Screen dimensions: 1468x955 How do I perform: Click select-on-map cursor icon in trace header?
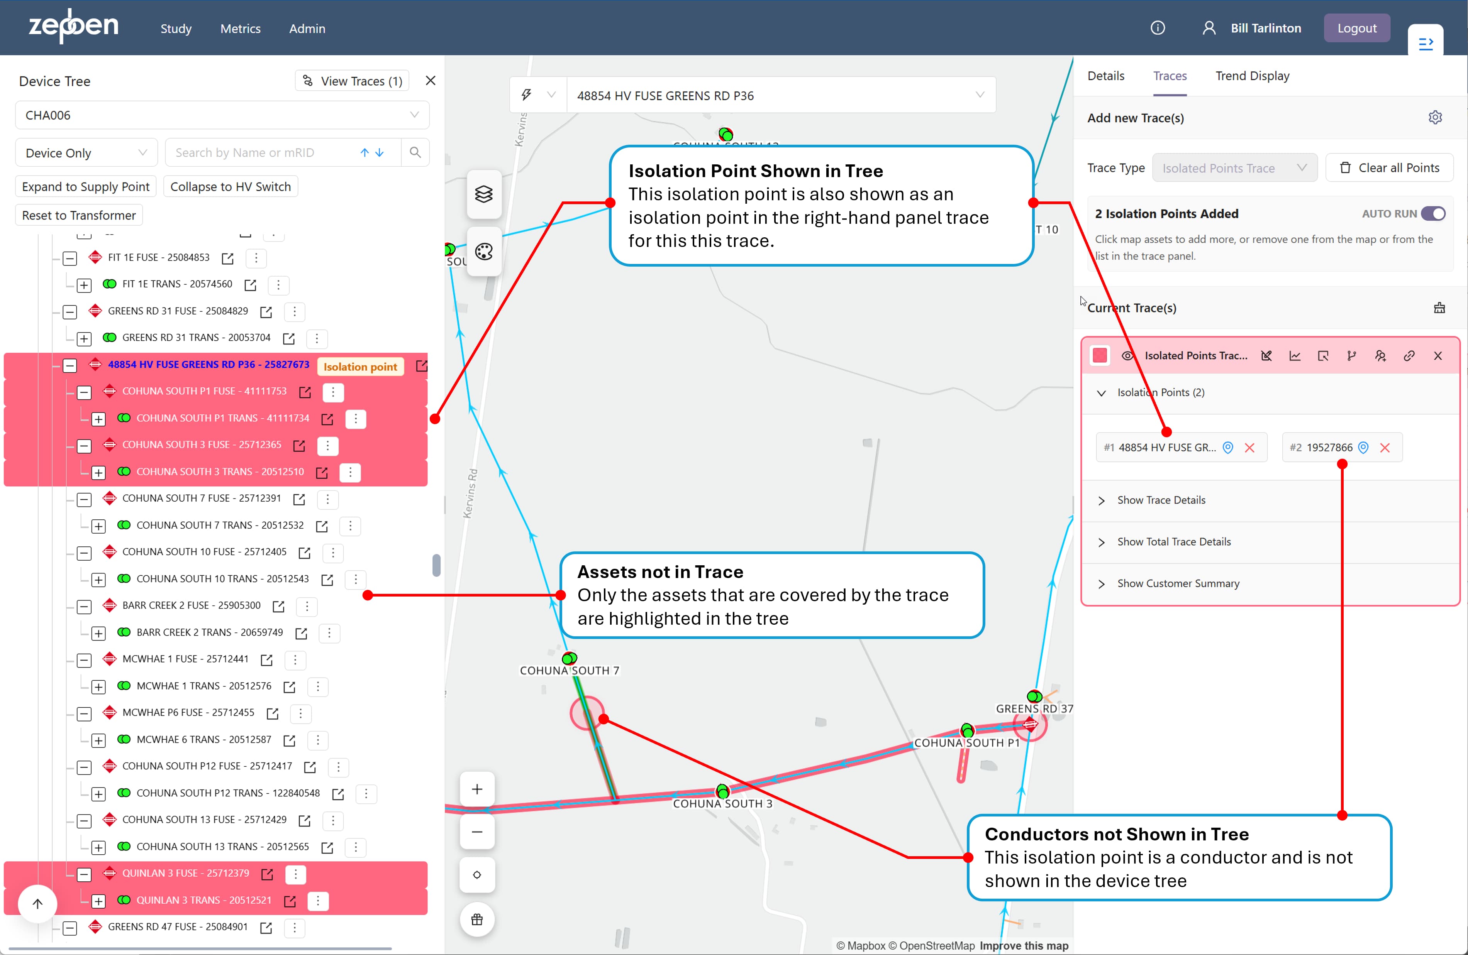click(x=1323, y=356)
